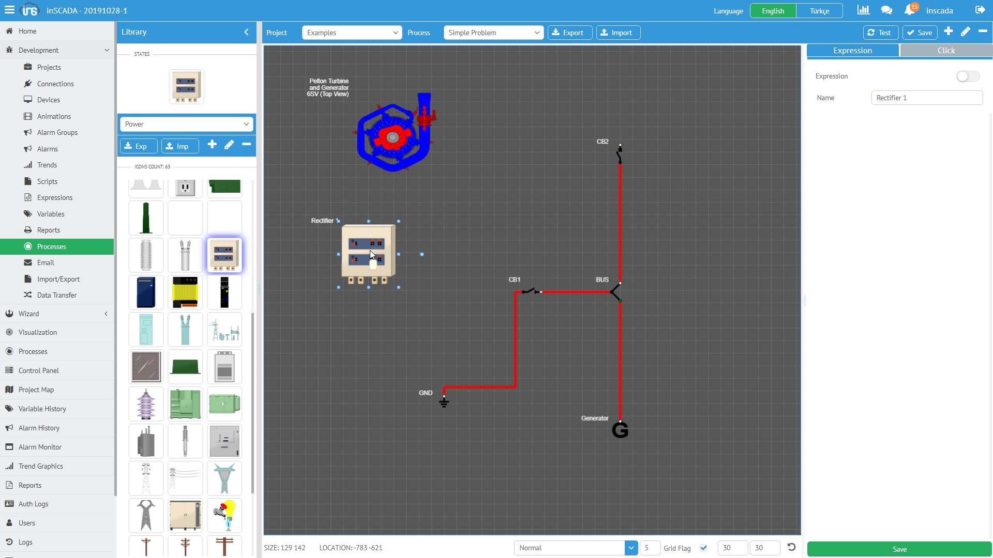Select the green transformer library icon
993x558 pixels.
185,404
